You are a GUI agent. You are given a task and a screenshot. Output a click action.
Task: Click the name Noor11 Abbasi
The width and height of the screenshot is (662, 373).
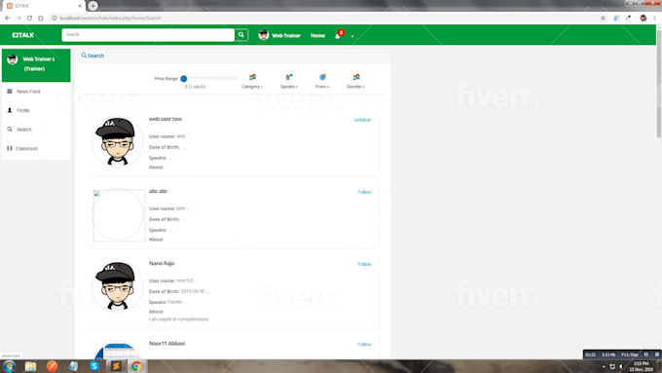(166, 344)
